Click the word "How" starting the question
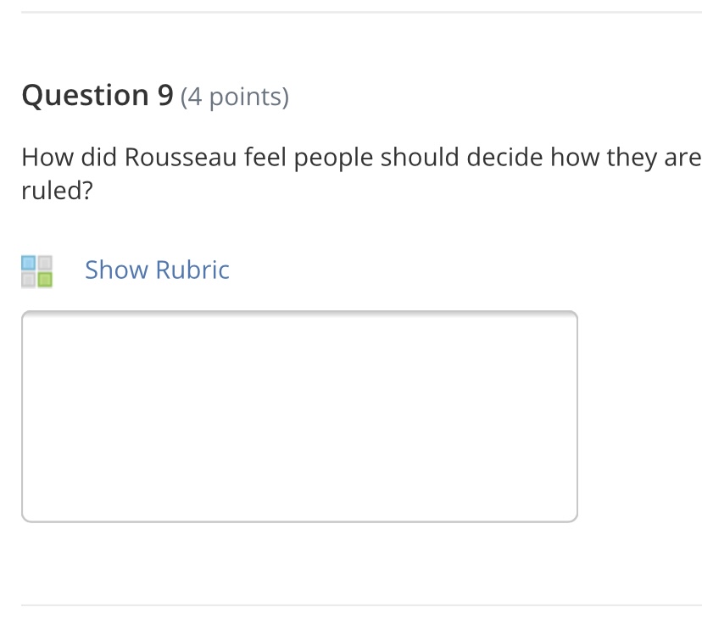The width and height of the screenshot is (702, 635). pos(47,158)
